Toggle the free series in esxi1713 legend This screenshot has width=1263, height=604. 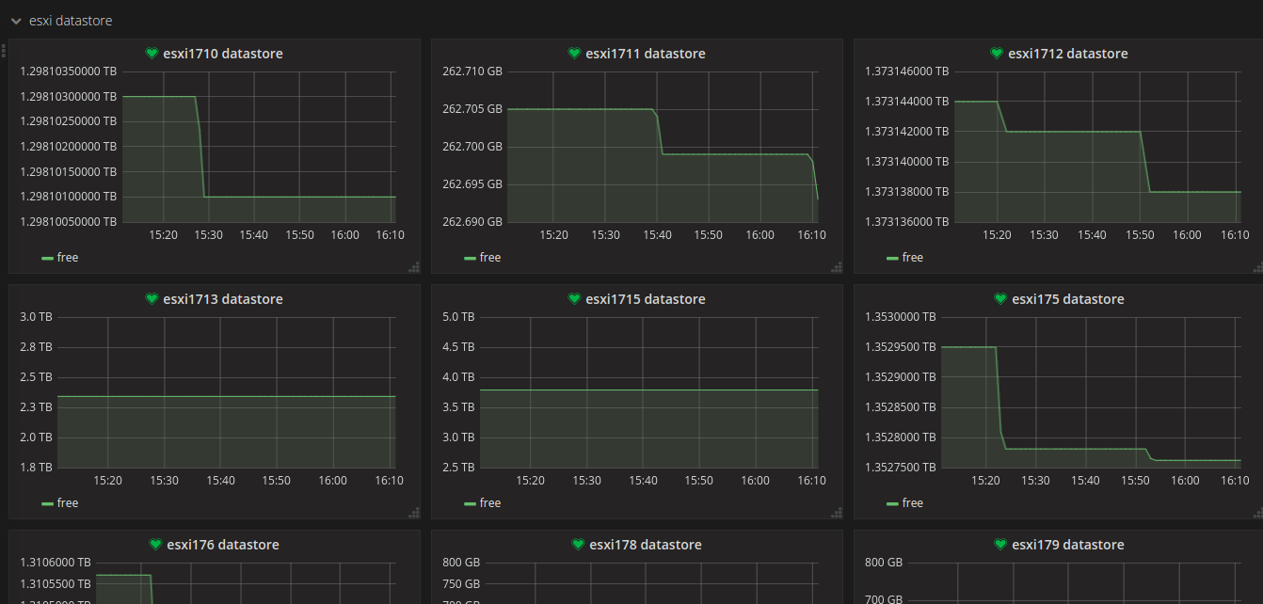point(68,502)
